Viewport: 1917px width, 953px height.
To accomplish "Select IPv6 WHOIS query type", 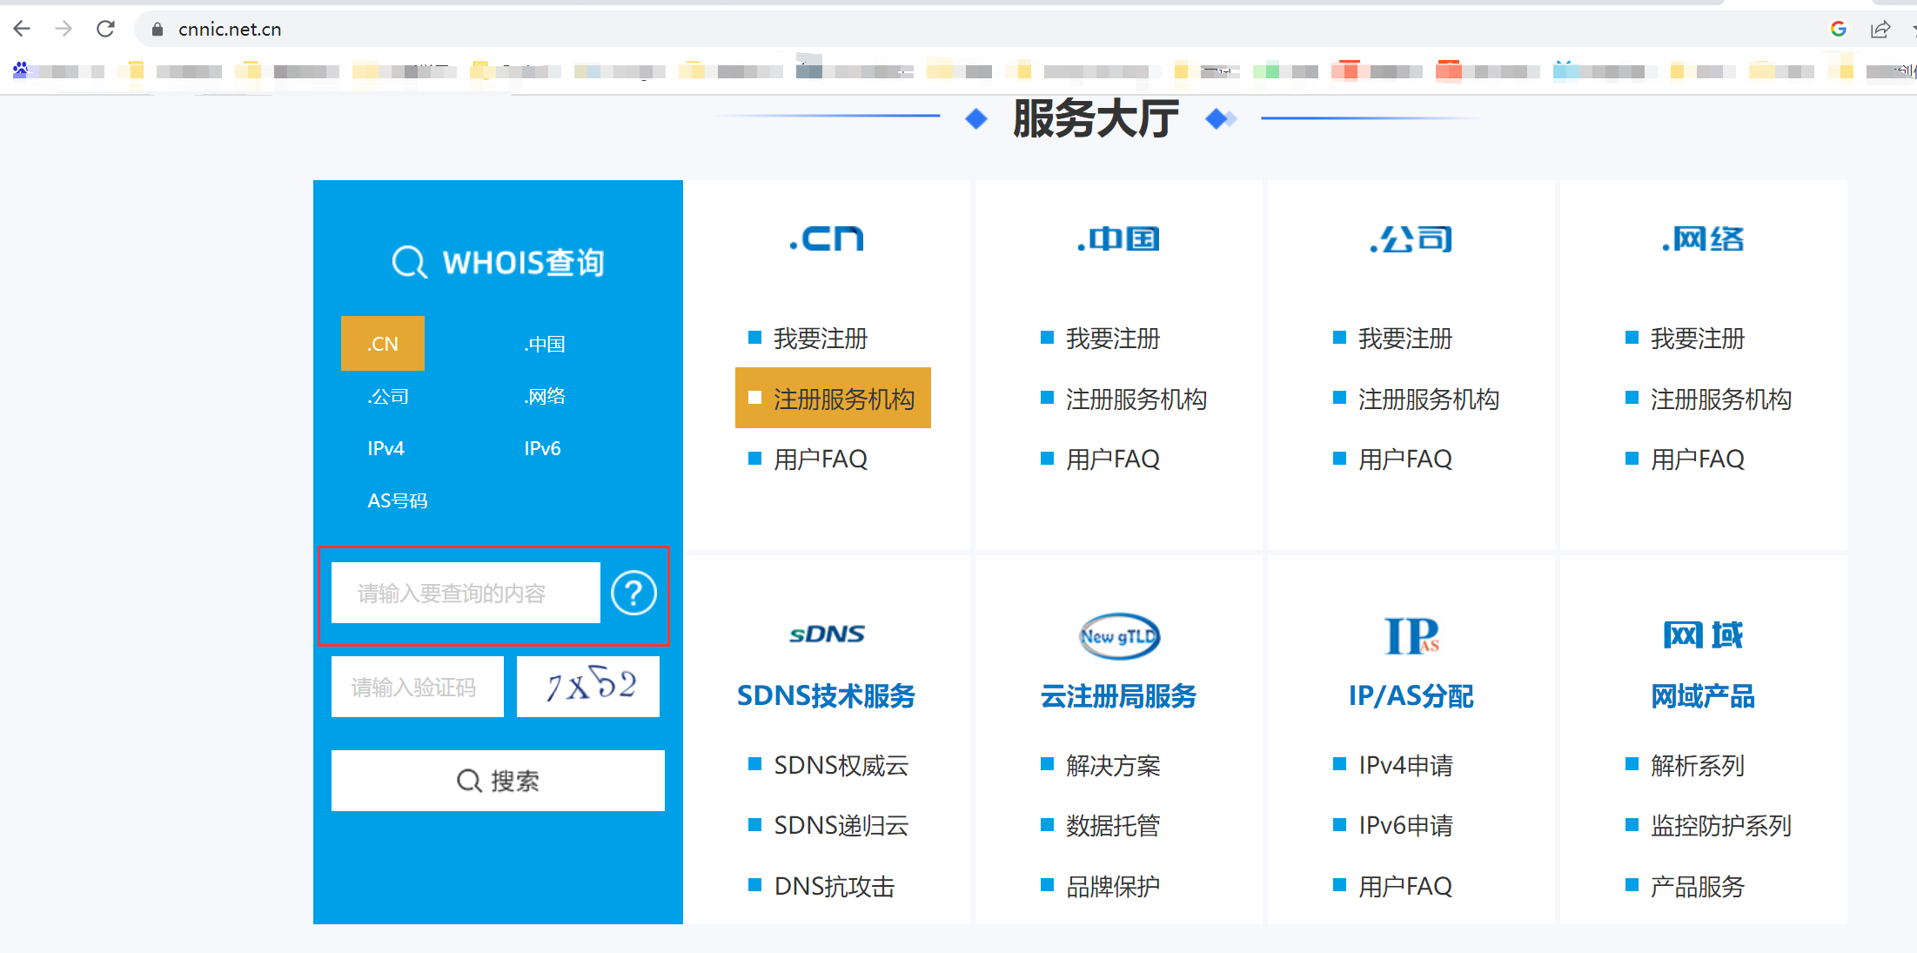I will coord(542,448).
